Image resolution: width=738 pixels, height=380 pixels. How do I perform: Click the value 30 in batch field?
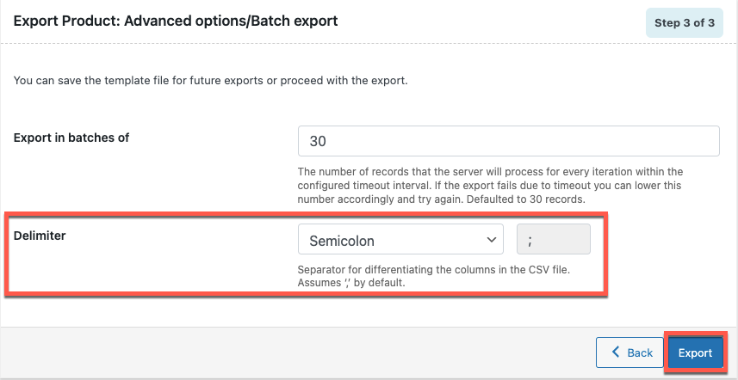tap(319, 141)
